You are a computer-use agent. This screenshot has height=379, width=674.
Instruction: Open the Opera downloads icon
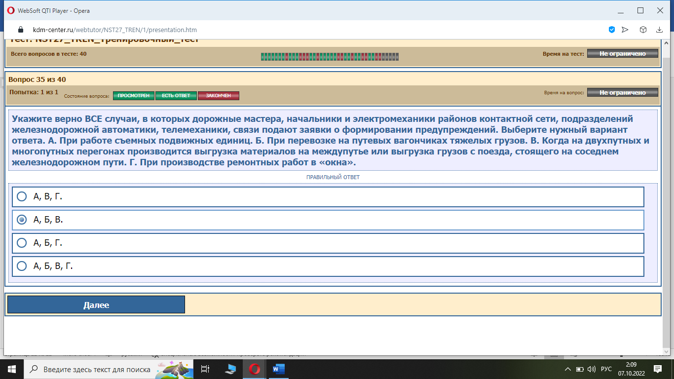pyautogui.click(x=660, y=30)
